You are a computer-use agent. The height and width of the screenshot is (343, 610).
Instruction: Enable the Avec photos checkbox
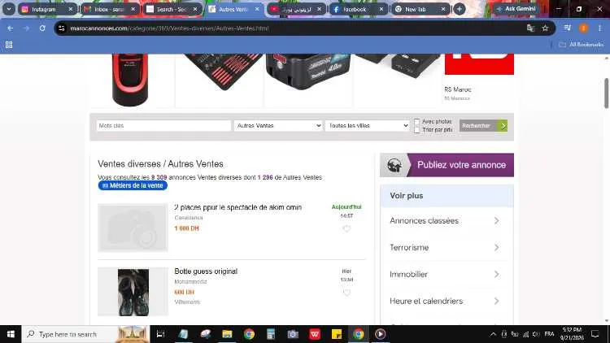[x=416, y=122]
